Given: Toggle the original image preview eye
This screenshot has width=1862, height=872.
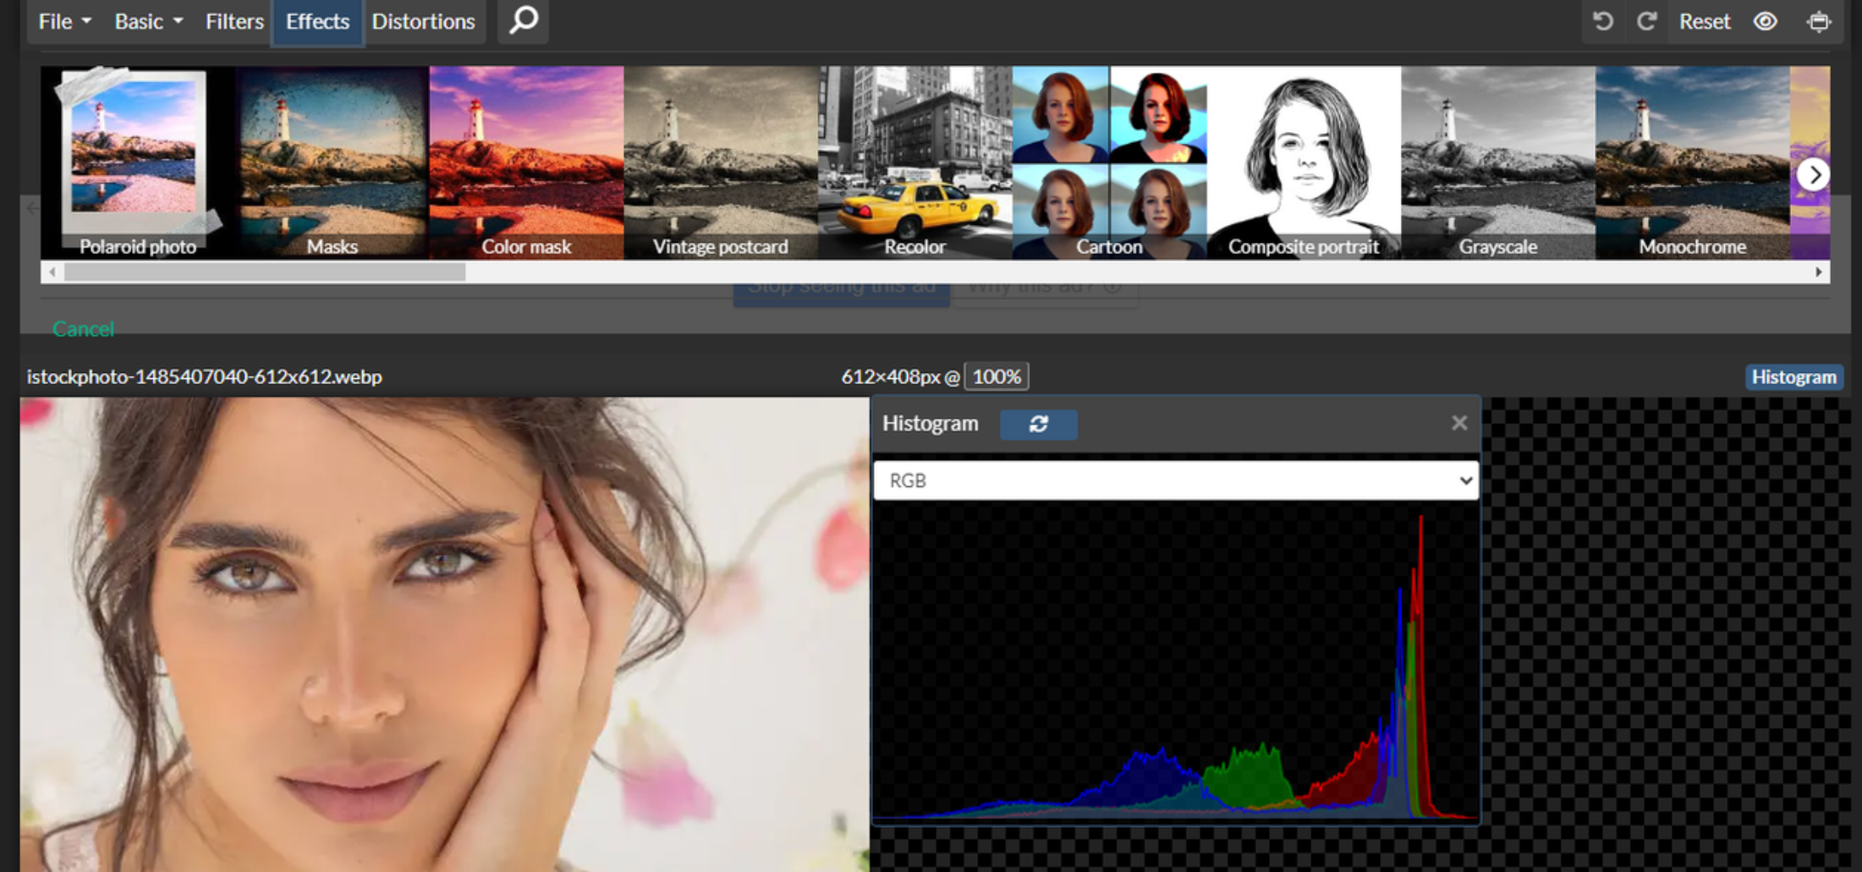Looking at the screenshot, I should pos(1766,21).
